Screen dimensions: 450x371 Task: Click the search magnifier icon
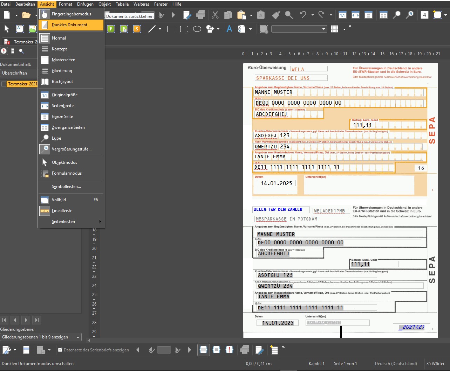(289, 15)
